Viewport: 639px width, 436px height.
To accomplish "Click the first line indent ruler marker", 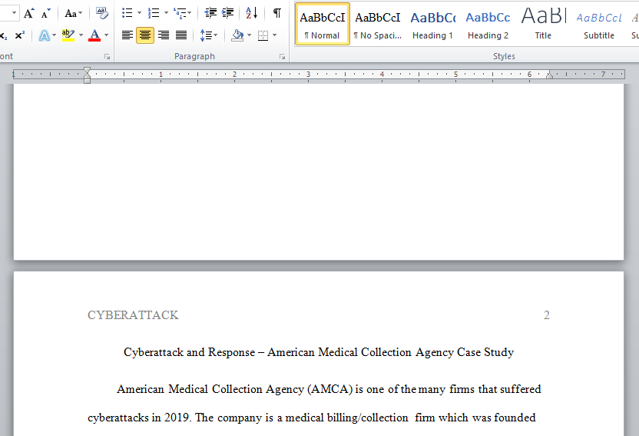I will (87, 70).
